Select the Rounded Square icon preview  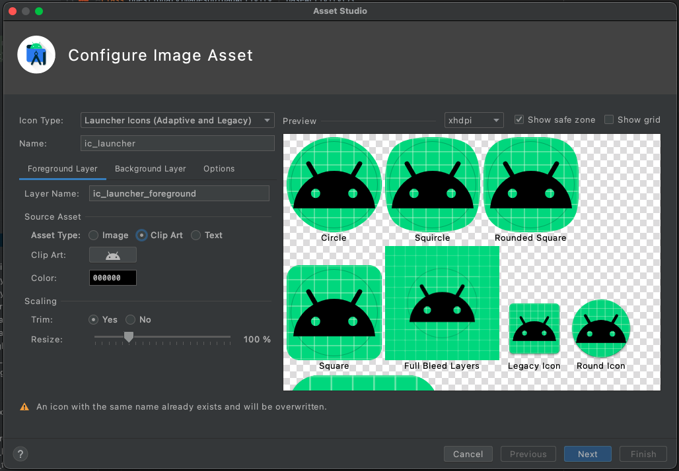click(531, 185)
